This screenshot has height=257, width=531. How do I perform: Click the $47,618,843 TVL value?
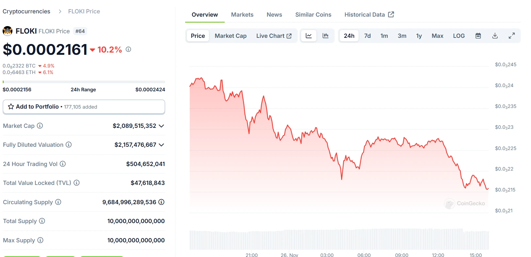[148, 183]
